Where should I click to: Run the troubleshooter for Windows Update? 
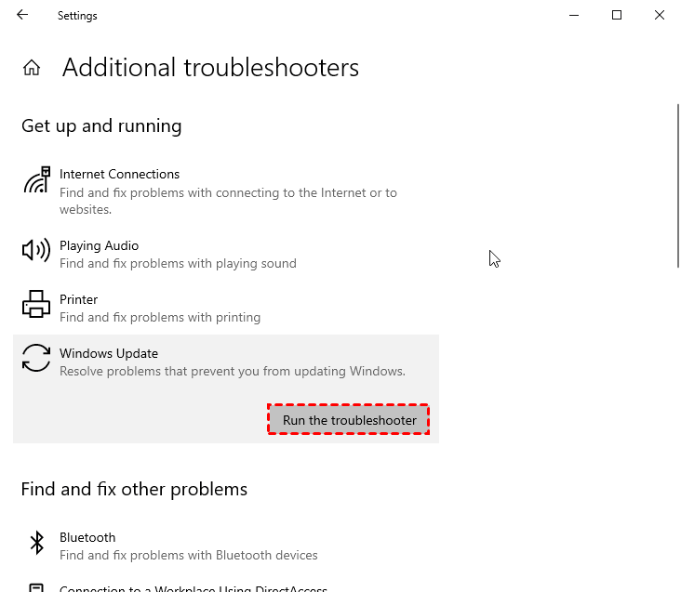(349, 420)
